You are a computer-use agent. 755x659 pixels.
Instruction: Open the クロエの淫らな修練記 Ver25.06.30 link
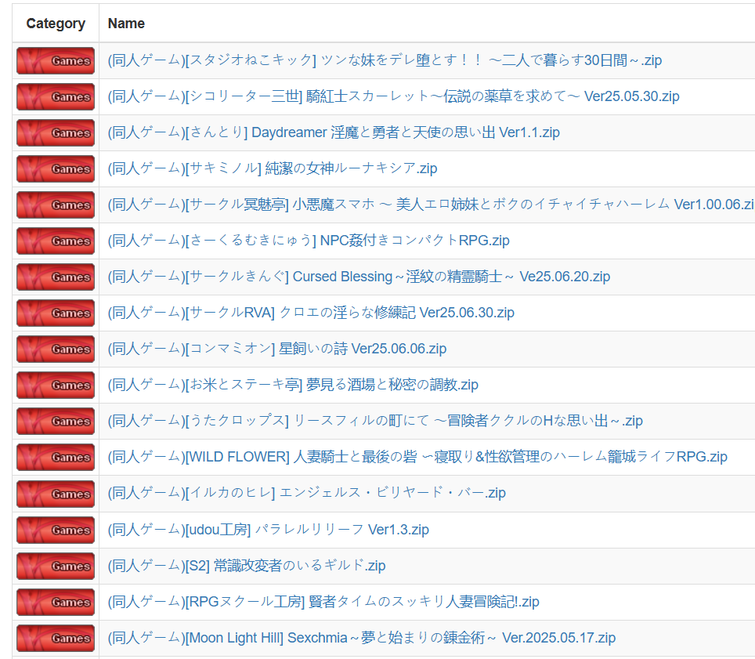(x=311, y=313)
